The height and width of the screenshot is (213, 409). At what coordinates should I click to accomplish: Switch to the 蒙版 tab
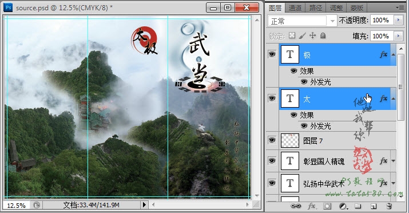[356, 8]
